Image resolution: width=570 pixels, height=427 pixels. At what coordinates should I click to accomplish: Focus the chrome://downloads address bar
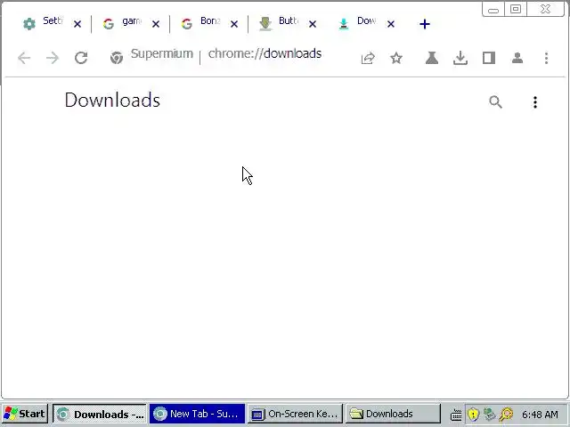coord(265,53)
